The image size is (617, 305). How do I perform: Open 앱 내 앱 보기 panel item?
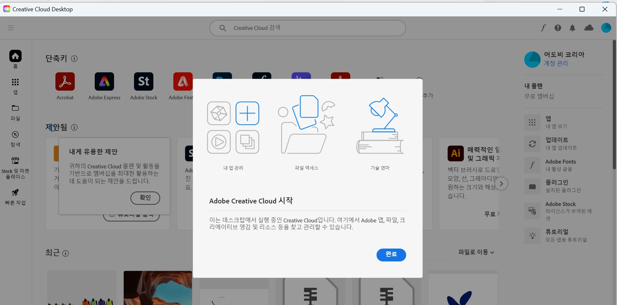(564, 122)
